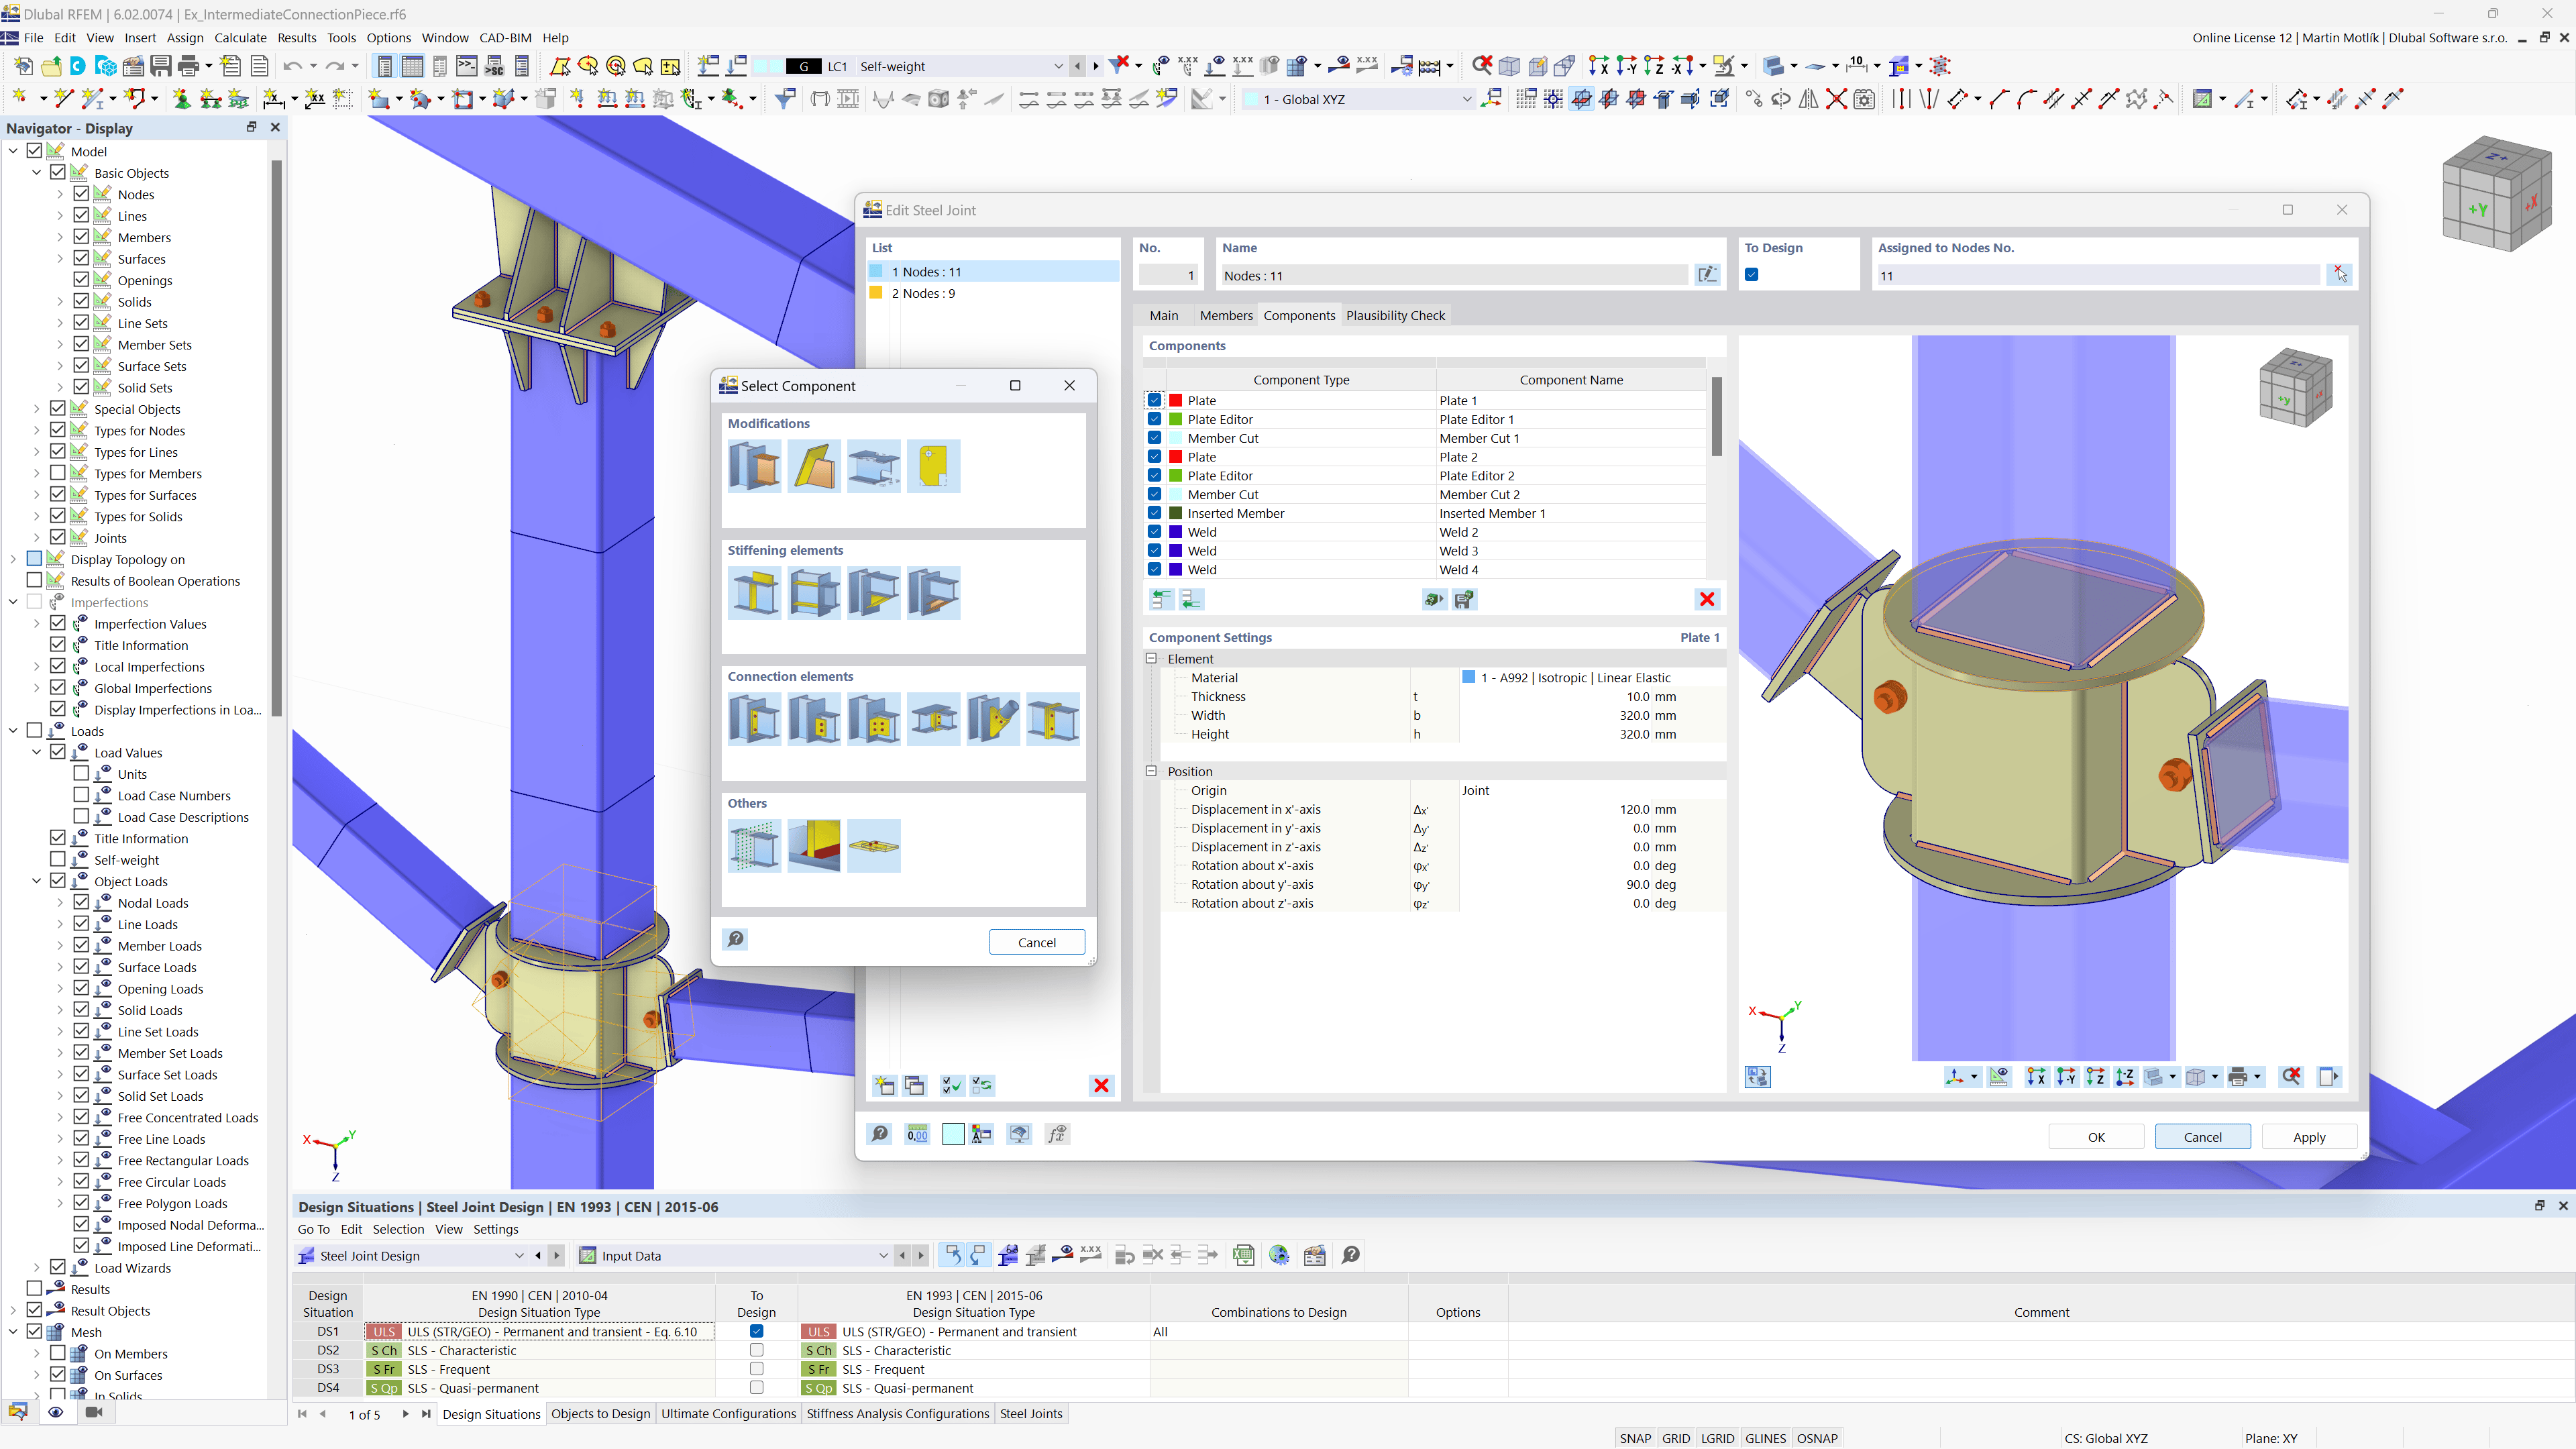Click the camera icon below the navigator

tap(94, 1412)
